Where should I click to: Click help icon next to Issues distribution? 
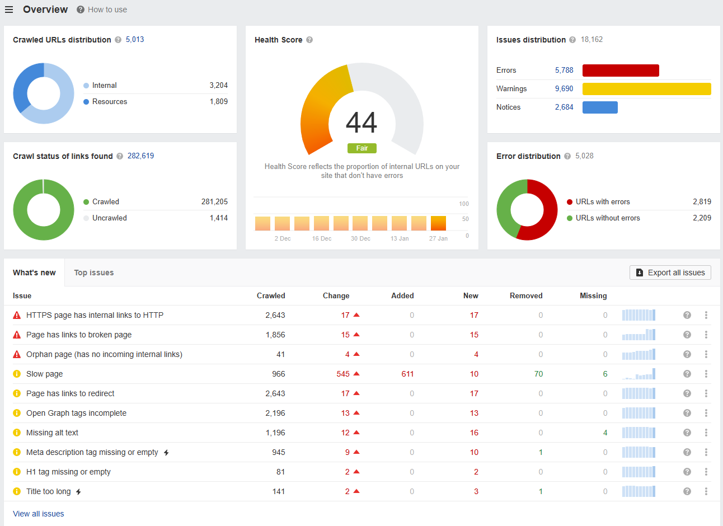(572, 40)
